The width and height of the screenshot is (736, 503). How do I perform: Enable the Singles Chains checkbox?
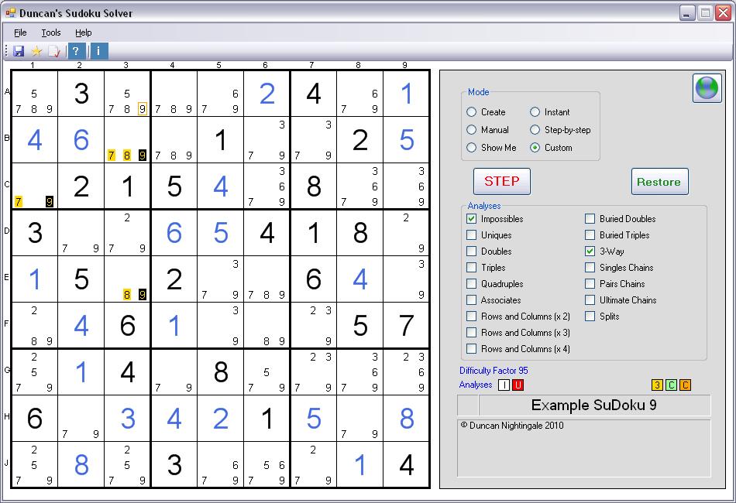(x=590, y=268)
